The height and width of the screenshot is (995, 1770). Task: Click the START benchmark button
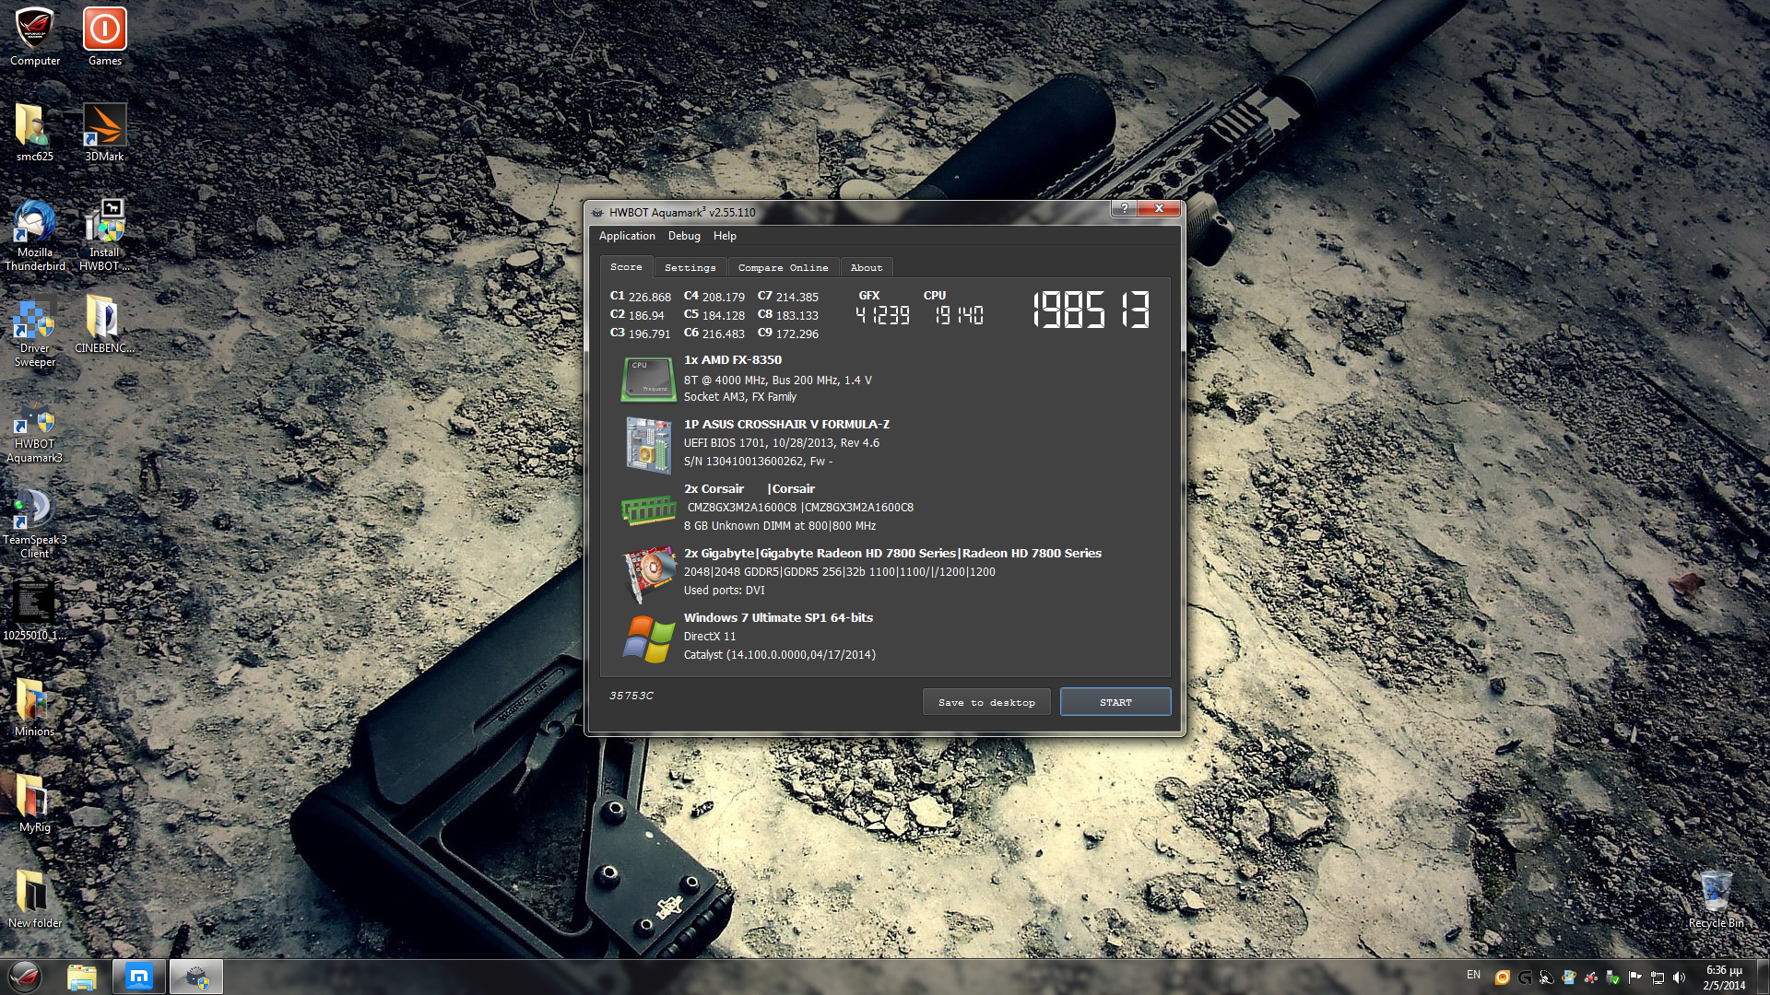1115,702
